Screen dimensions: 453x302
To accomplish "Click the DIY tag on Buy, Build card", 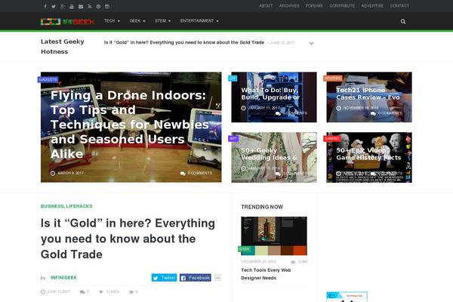I will click(x=233, y=79).
